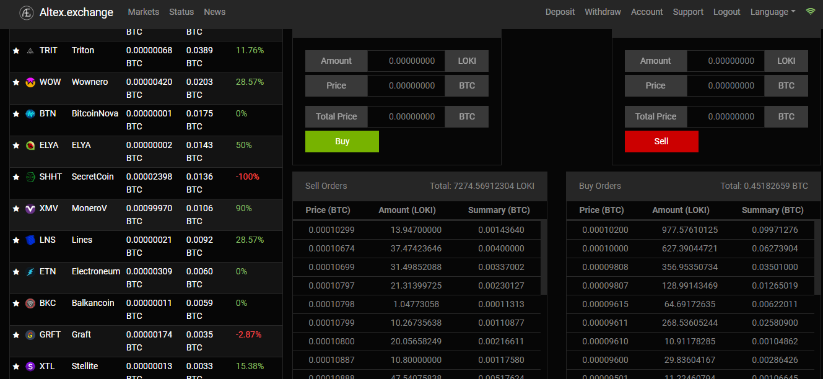The image size is (823, 379).
Task: Click the Electroneum coin icon
Action: pyautogui.click(x=30, y=272)
